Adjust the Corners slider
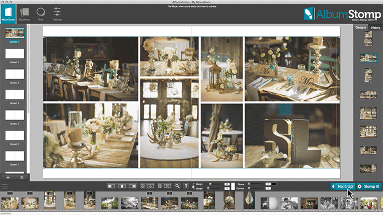 click(x=255, y=188)
